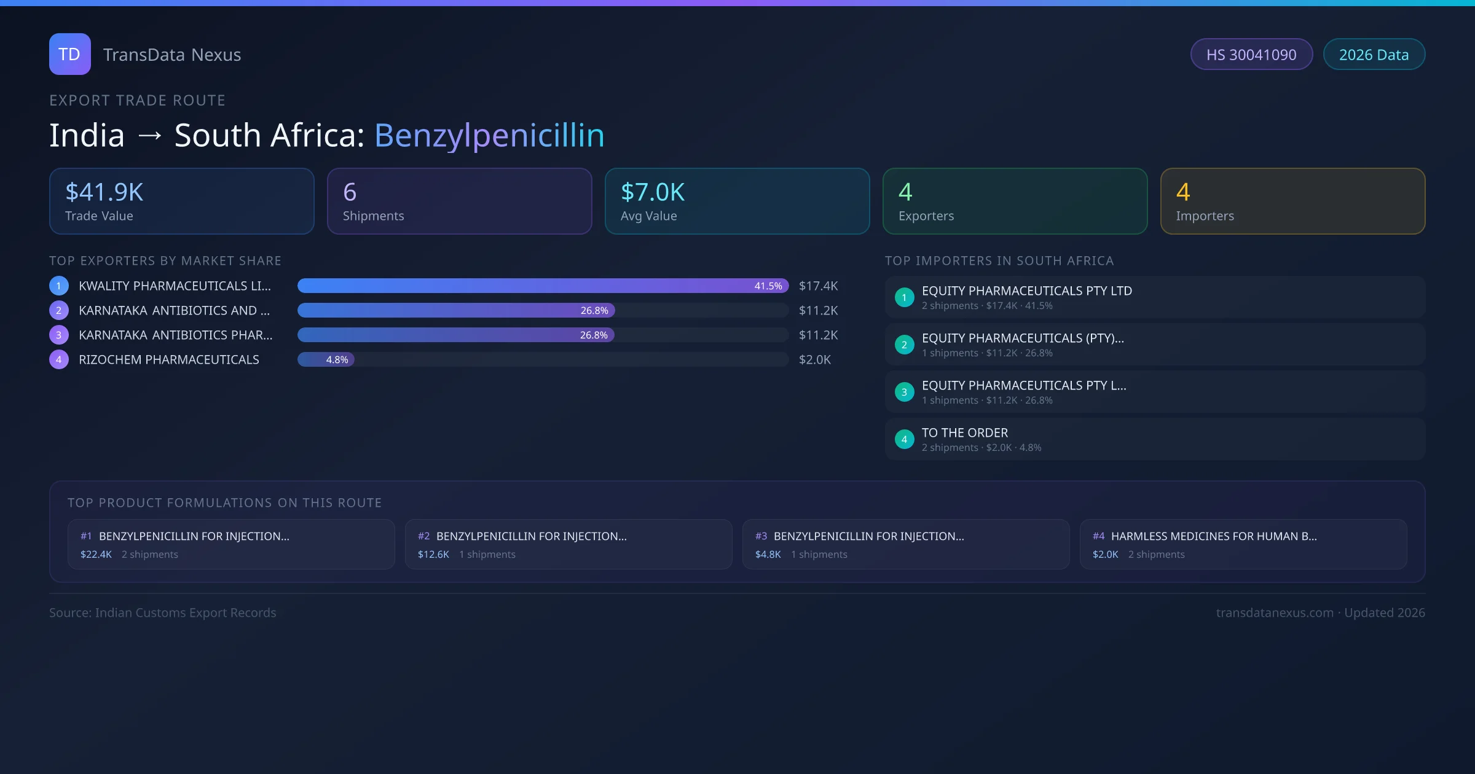Open the Top Exporters By Market Share section
Image resolution: width=1475 pixels, height=774 pixels.
(x=165, y=260)
